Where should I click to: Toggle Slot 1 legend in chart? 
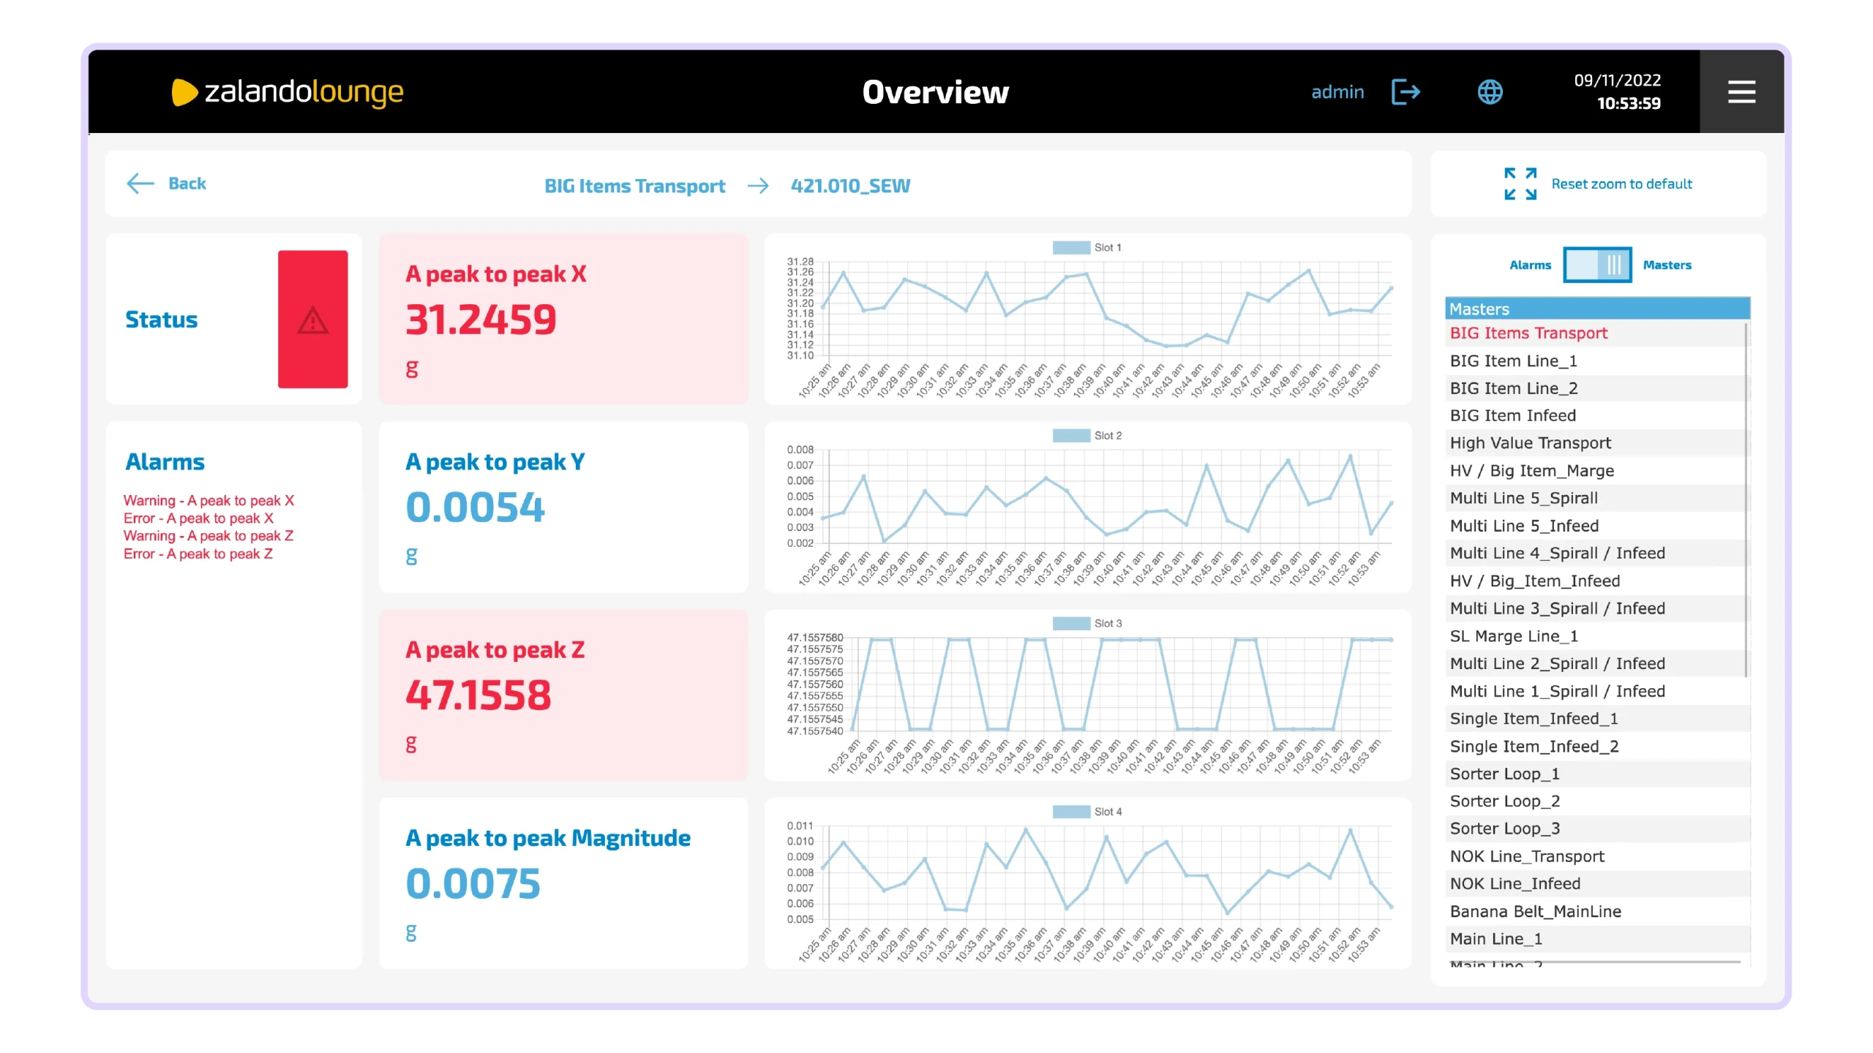click(x=1087, y=248)
